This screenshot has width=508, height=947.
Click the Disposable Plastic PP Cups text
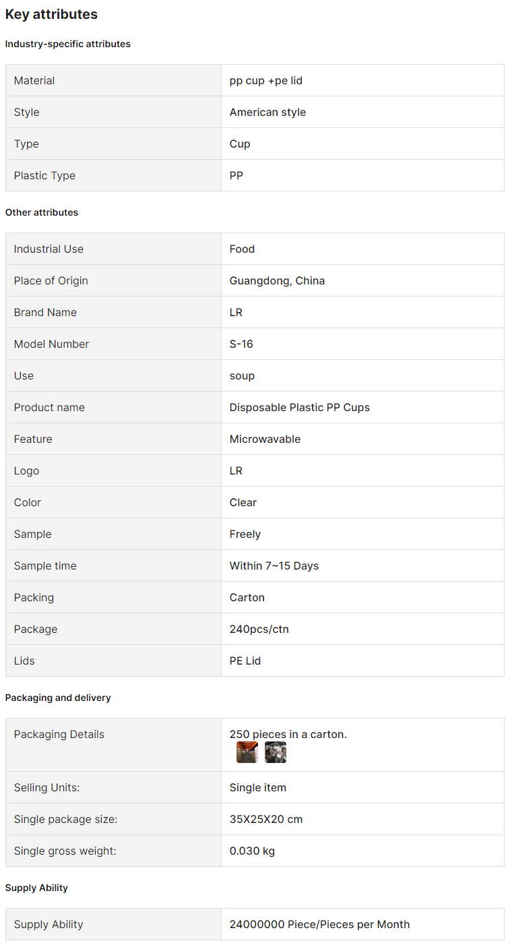tap(300, 407)
